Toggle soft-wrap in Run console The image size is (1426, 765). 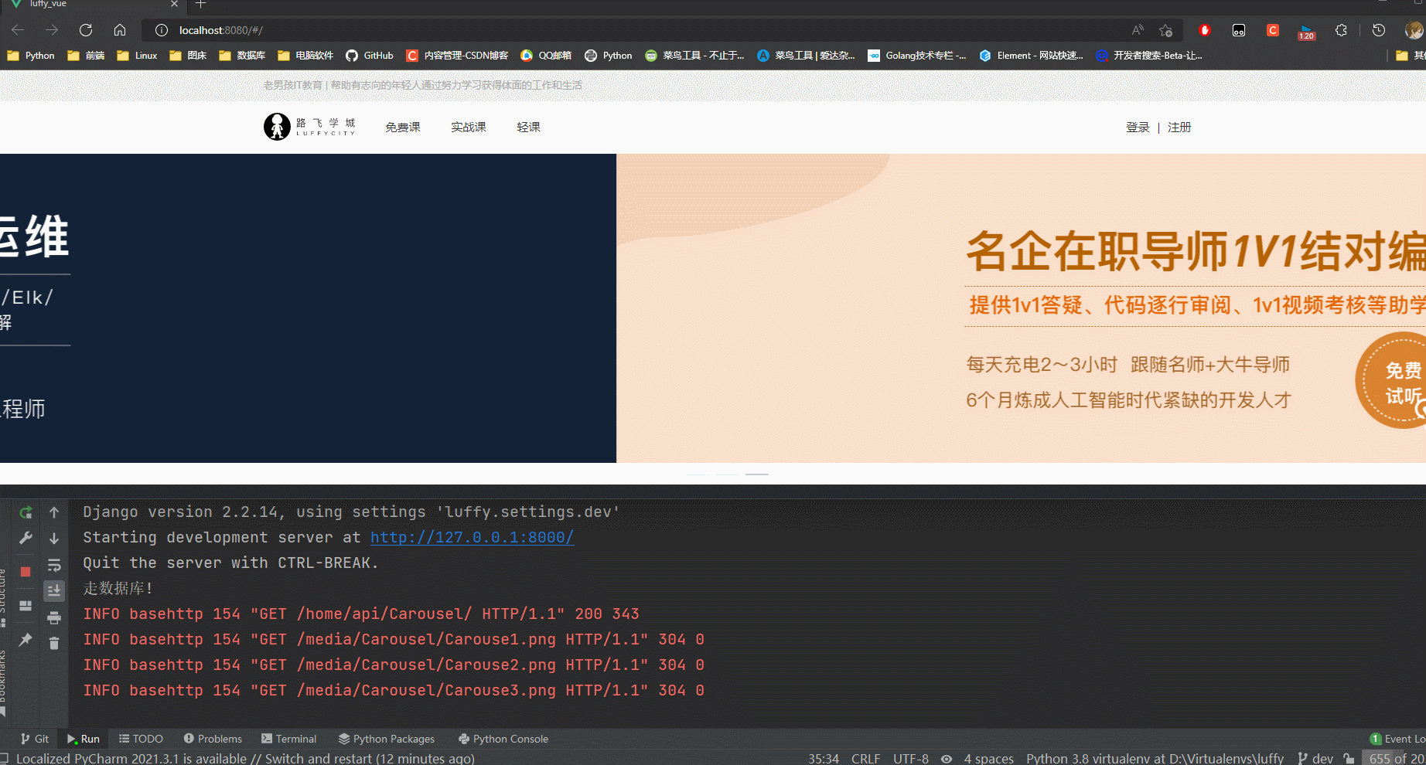(x=54, y=565)
